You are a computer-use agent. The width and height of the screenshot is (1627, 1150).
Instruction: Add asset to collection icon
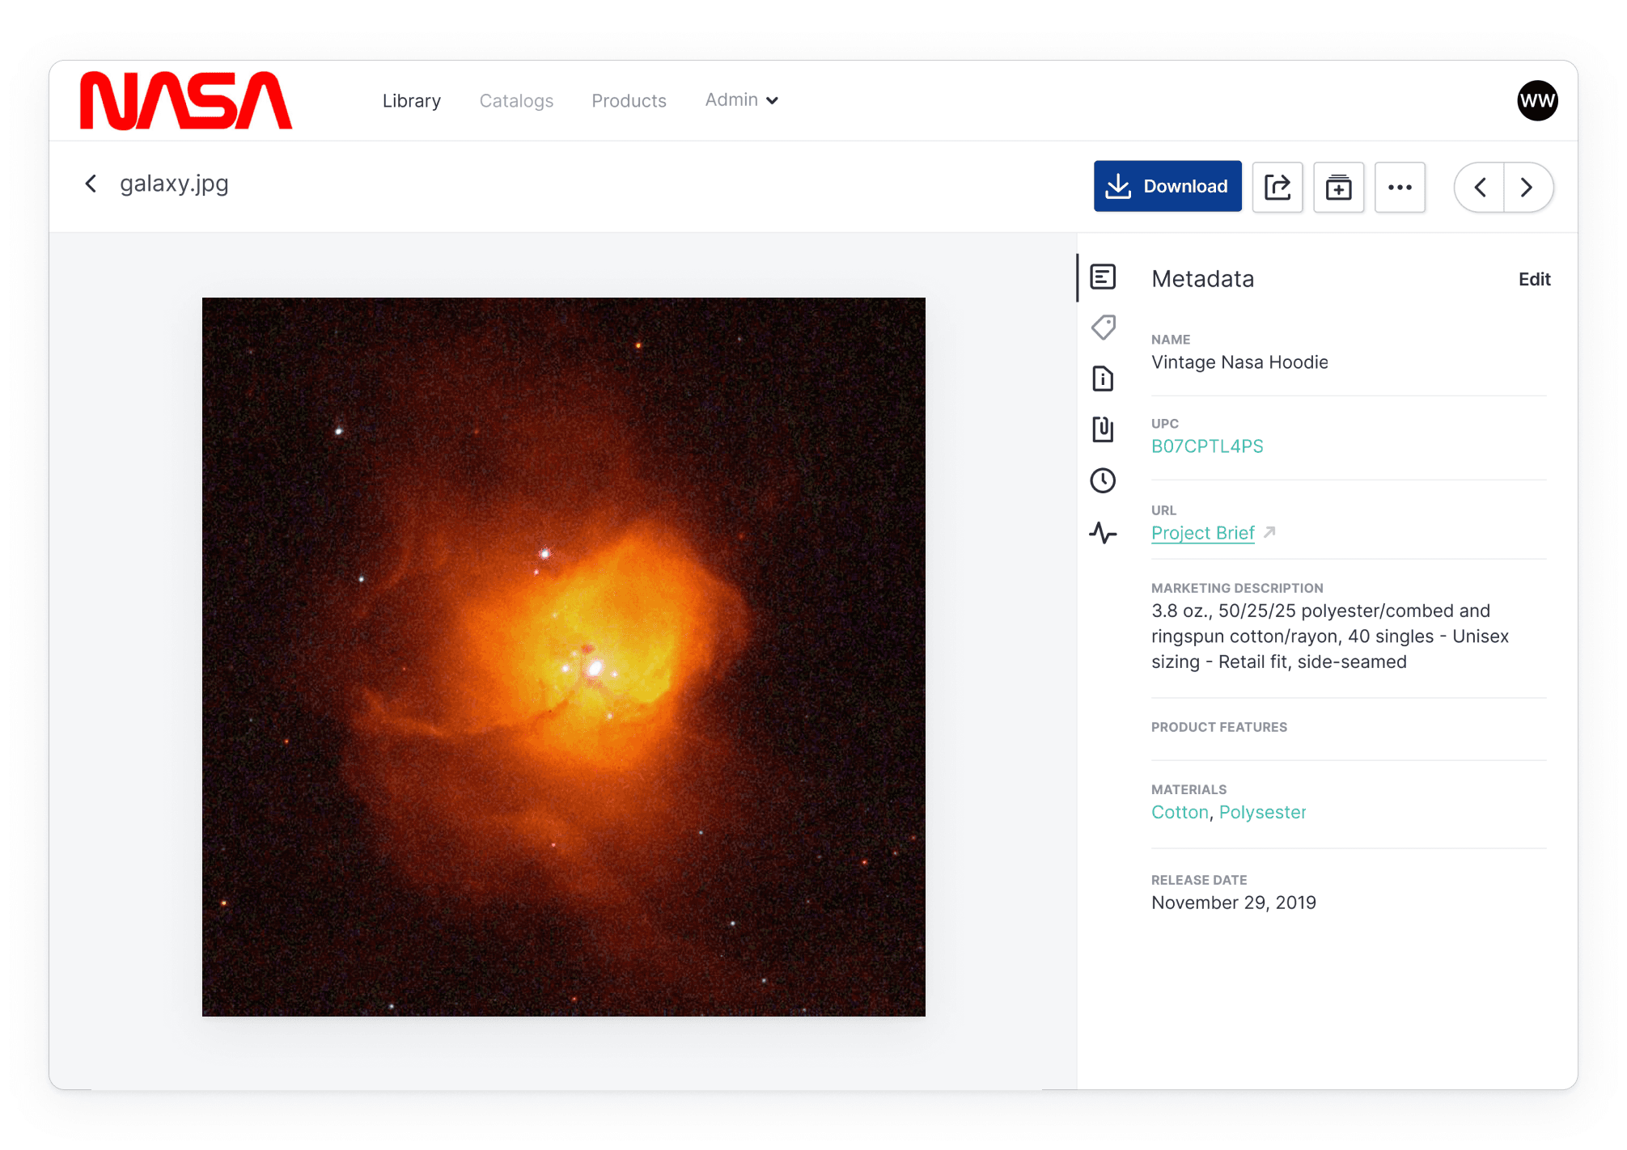point(1339,187)
